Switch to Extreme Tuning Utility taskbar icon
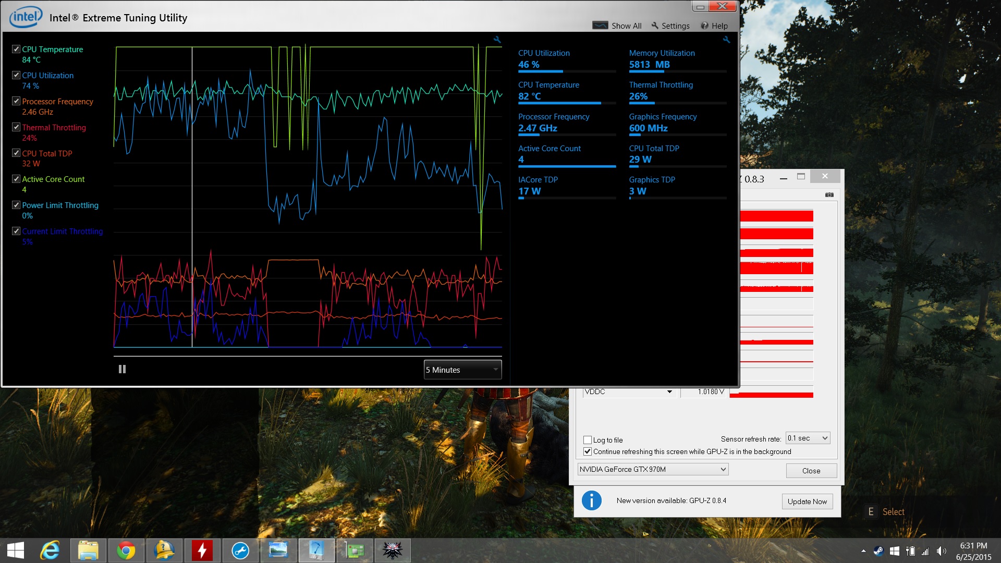Viewport: 1001px width, 563px height. point(316,551)
